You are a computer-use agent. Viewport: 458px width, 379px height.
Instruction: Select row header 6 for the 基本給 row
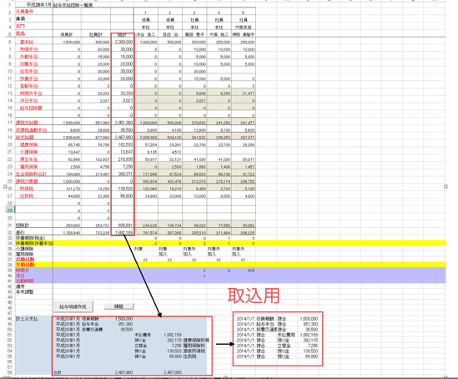pyautogui.click(x=10, y=42)
